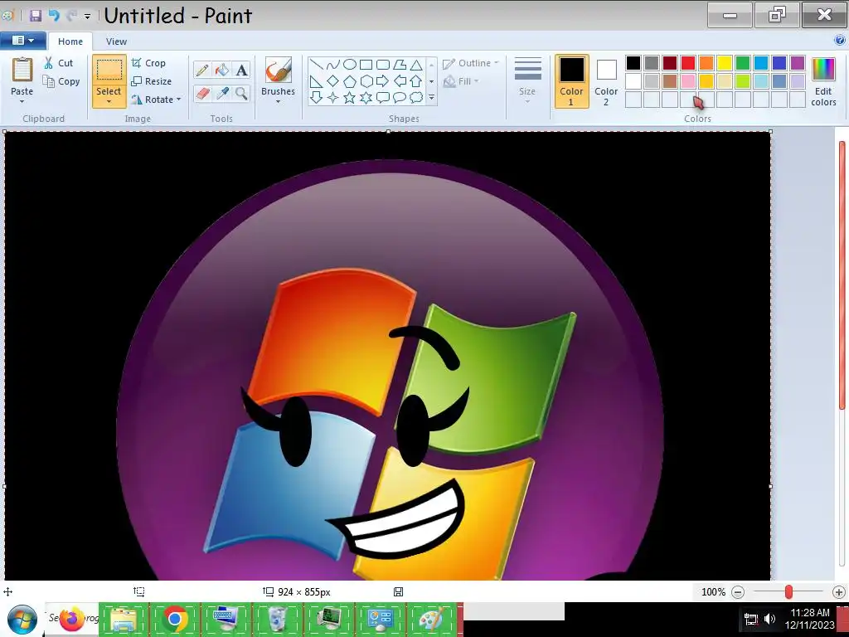The width and height of the screenshot is (849, 637).
Task: Select the straight Line shape
Action: click(x=317, y=65)
